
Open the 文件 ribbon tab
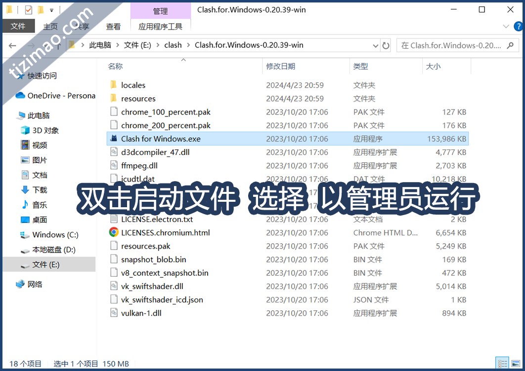point(18,26)
